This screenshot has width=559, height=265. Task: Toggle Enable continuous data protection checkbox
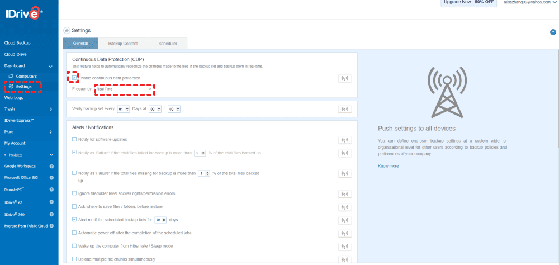[x=74, y=78]
